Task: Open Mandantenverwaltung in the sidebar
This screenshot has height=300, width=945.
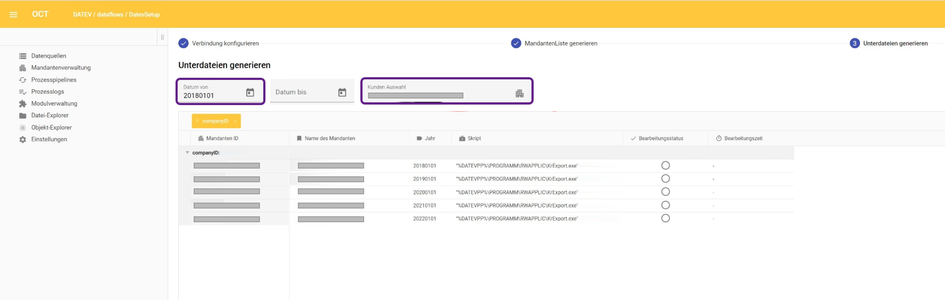Action: click(x=61, y=68)
